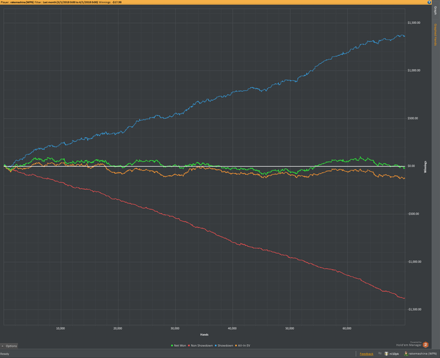Click the flag icon beside Feedback
The width and height of the screenshot is (440, 358).
(380, 354)
